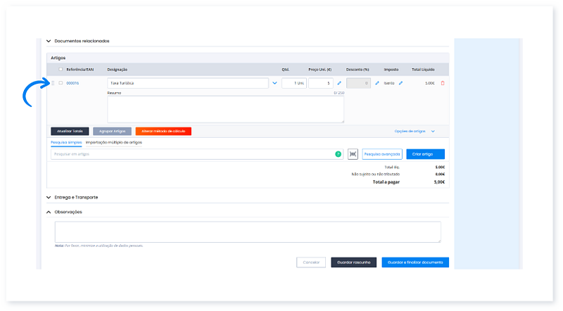The image size is (563, 311).
Task: Tick the checkbox for article 000016
Action: click(61, 83)
